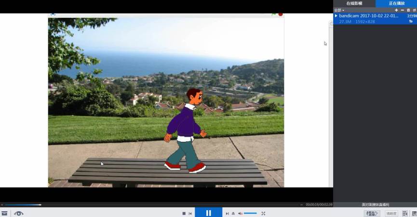Image resolution: width=417 pixels, height=217 pixels.
Task: Enter fullscreen with the expand arrows icon
Action: pos(263,214)
